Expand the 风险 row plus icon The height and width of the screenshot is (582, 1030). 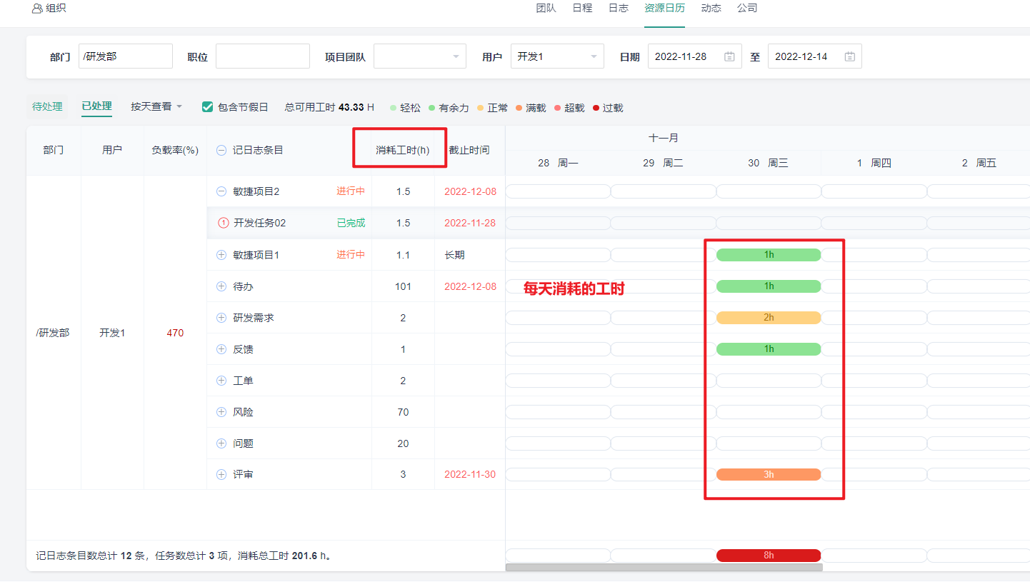[221, 412]
